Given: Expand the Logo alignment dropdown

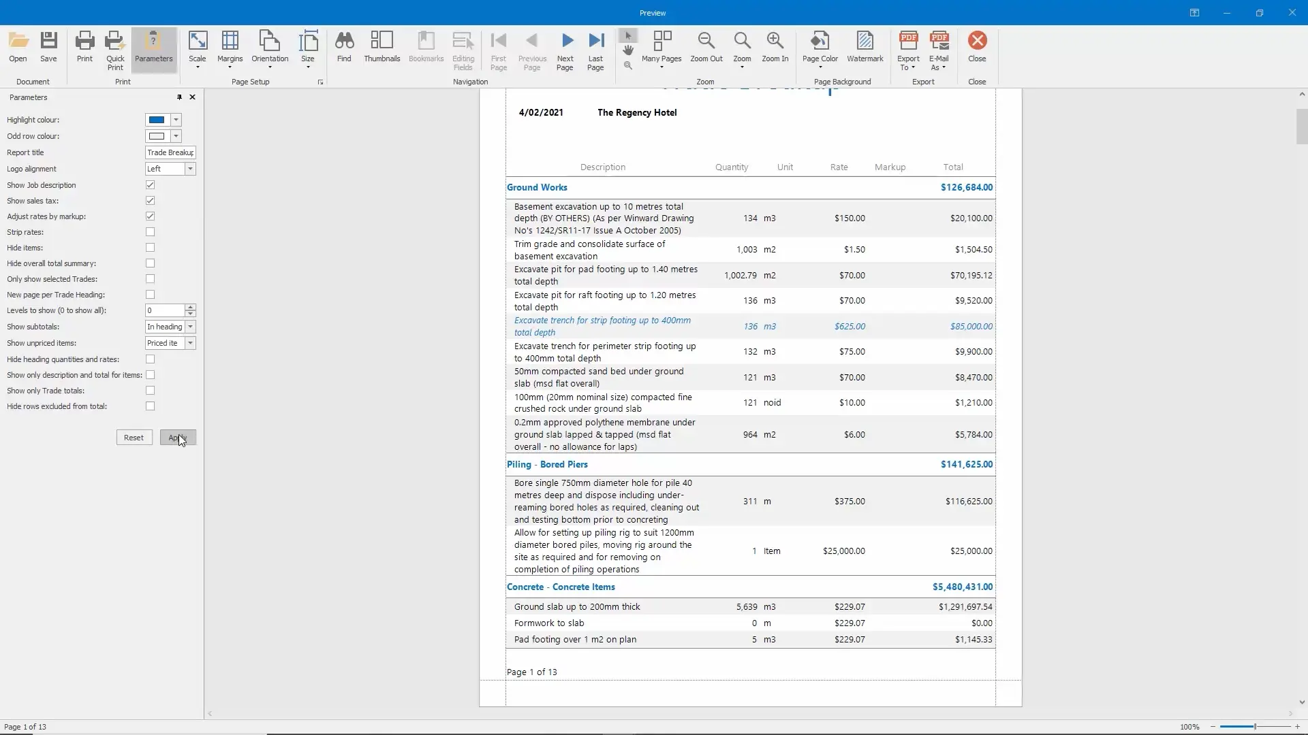Looking at the screenshot, I should (x=190, y=169).
